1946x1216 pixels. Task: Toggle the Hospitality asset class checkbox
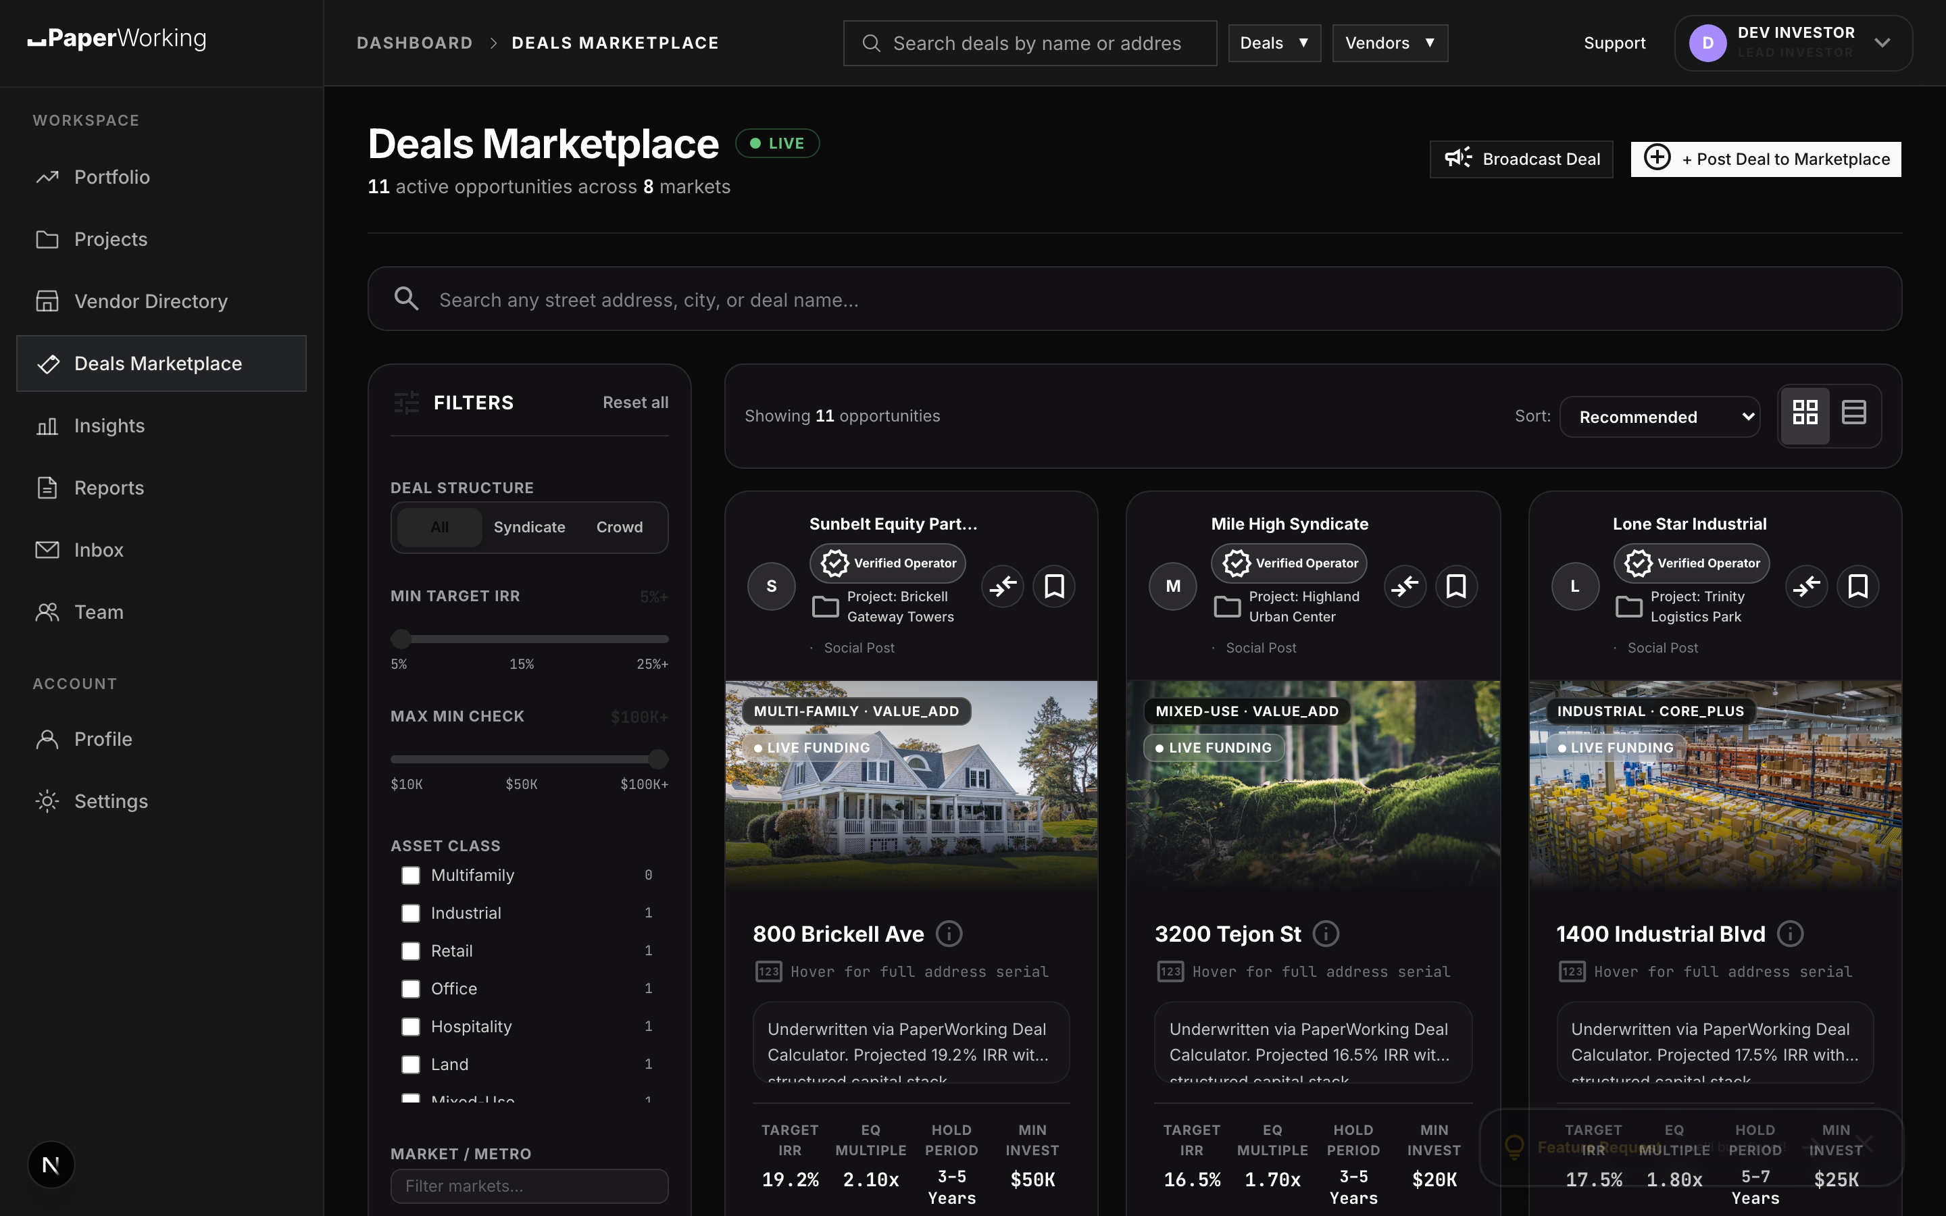pos(411,1026)
